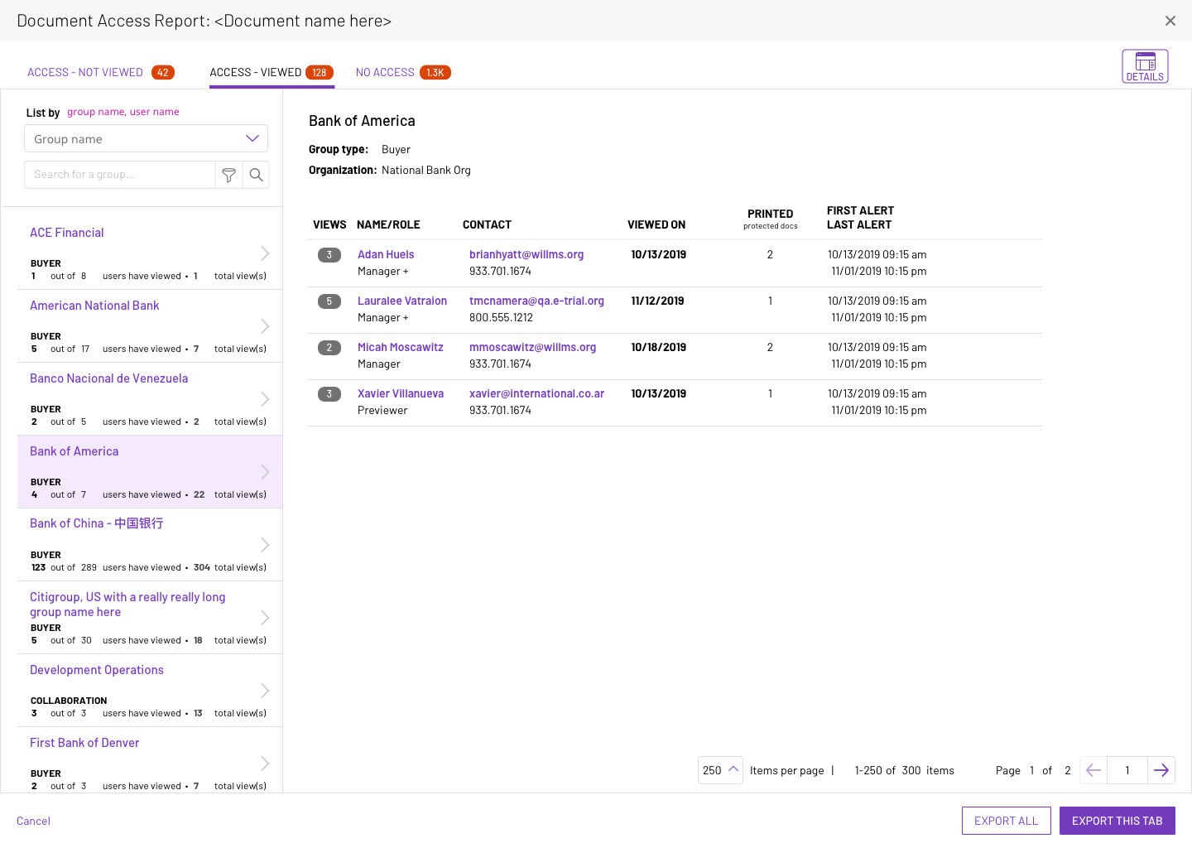This screenshot has width=1192, height=848.
Task: Open the Details panel icon
Action: coord(1145,66)
